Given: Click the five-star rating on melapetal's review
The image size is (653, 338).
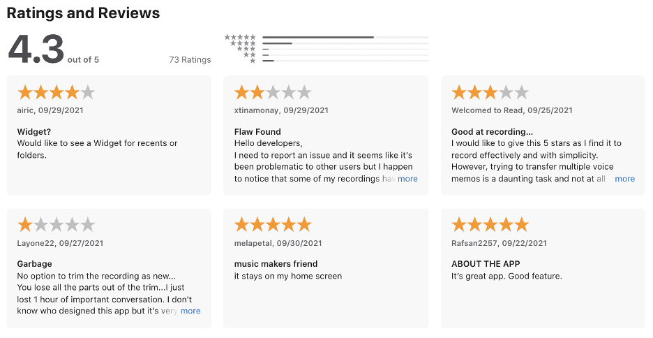Looking at the screenshot, I should click(273, 225).
